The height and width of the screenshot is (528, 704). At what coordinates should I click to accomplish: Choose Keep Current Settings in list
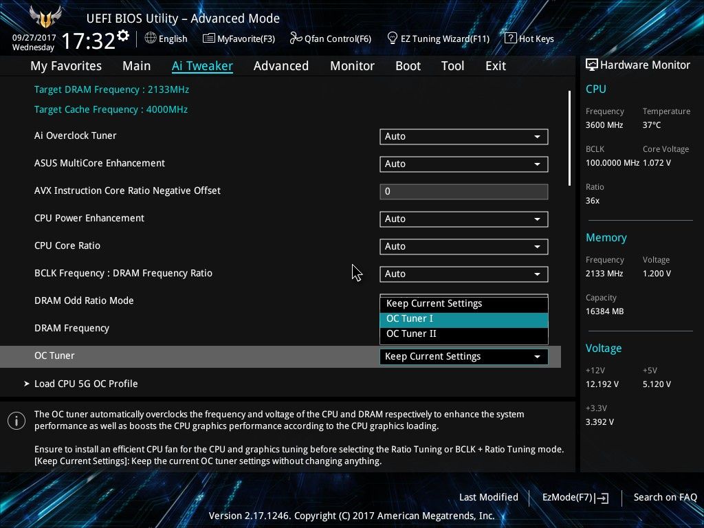[464, 303]
